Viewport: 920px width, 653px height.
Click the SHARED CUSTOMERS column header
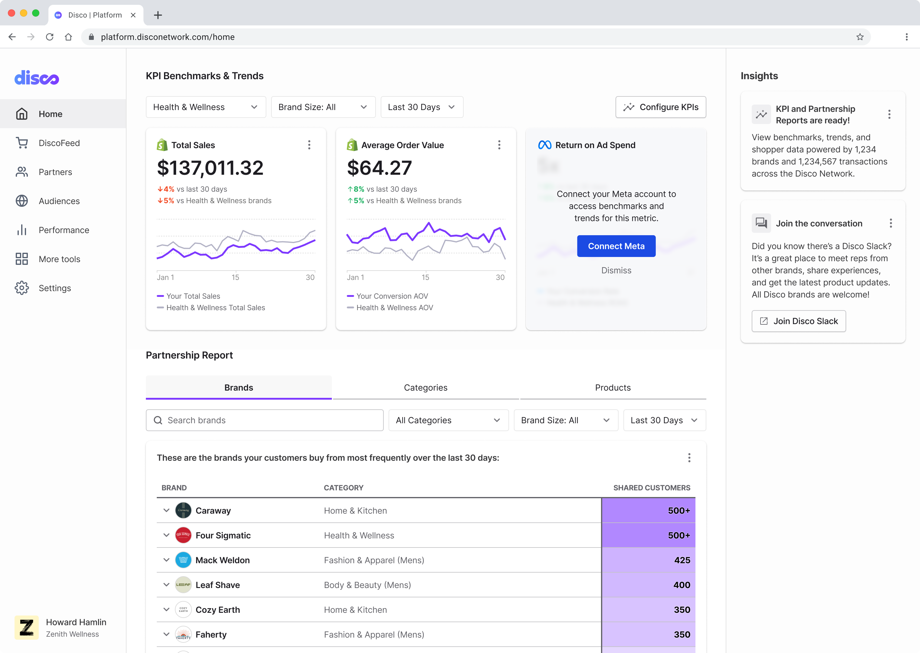(652, 488)
